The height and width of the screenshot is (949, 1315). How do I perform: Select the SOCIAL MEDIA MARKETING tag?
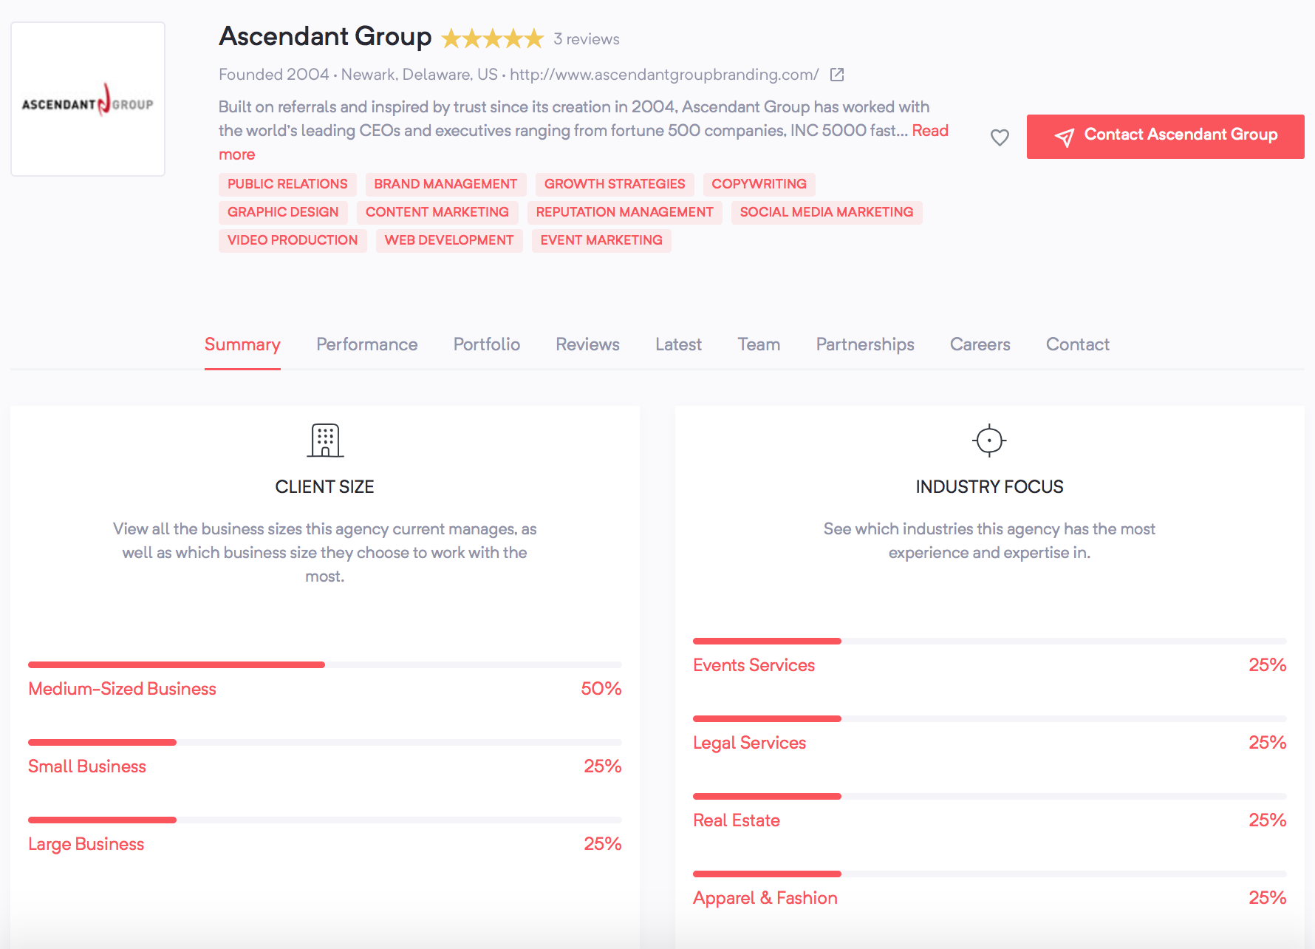827,212
